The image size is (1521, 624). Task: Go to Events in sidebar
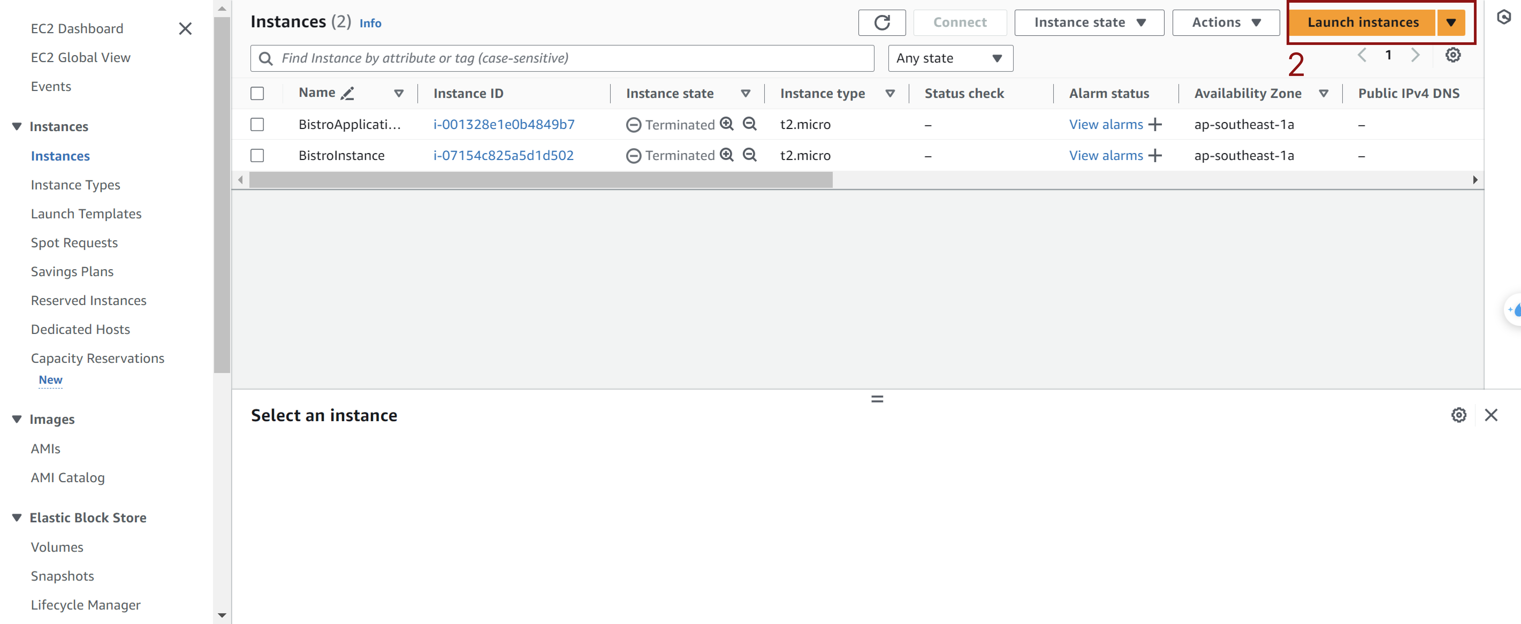point(51,86)
